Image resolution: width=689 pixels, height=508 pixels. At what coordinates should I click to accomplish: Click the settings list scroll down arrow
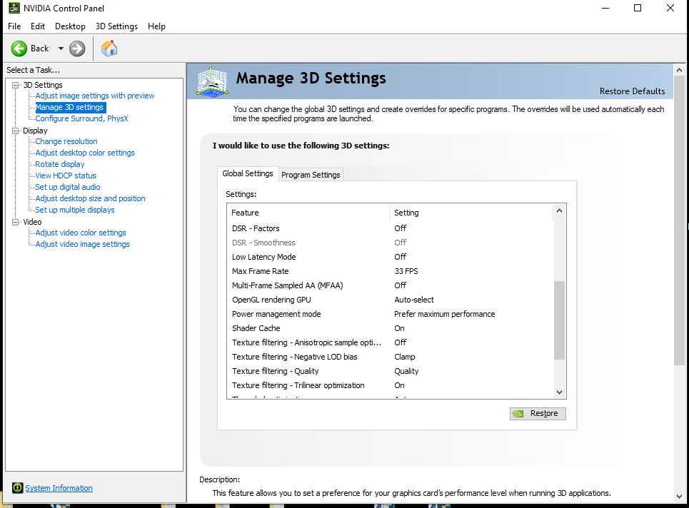coord(559,392)
